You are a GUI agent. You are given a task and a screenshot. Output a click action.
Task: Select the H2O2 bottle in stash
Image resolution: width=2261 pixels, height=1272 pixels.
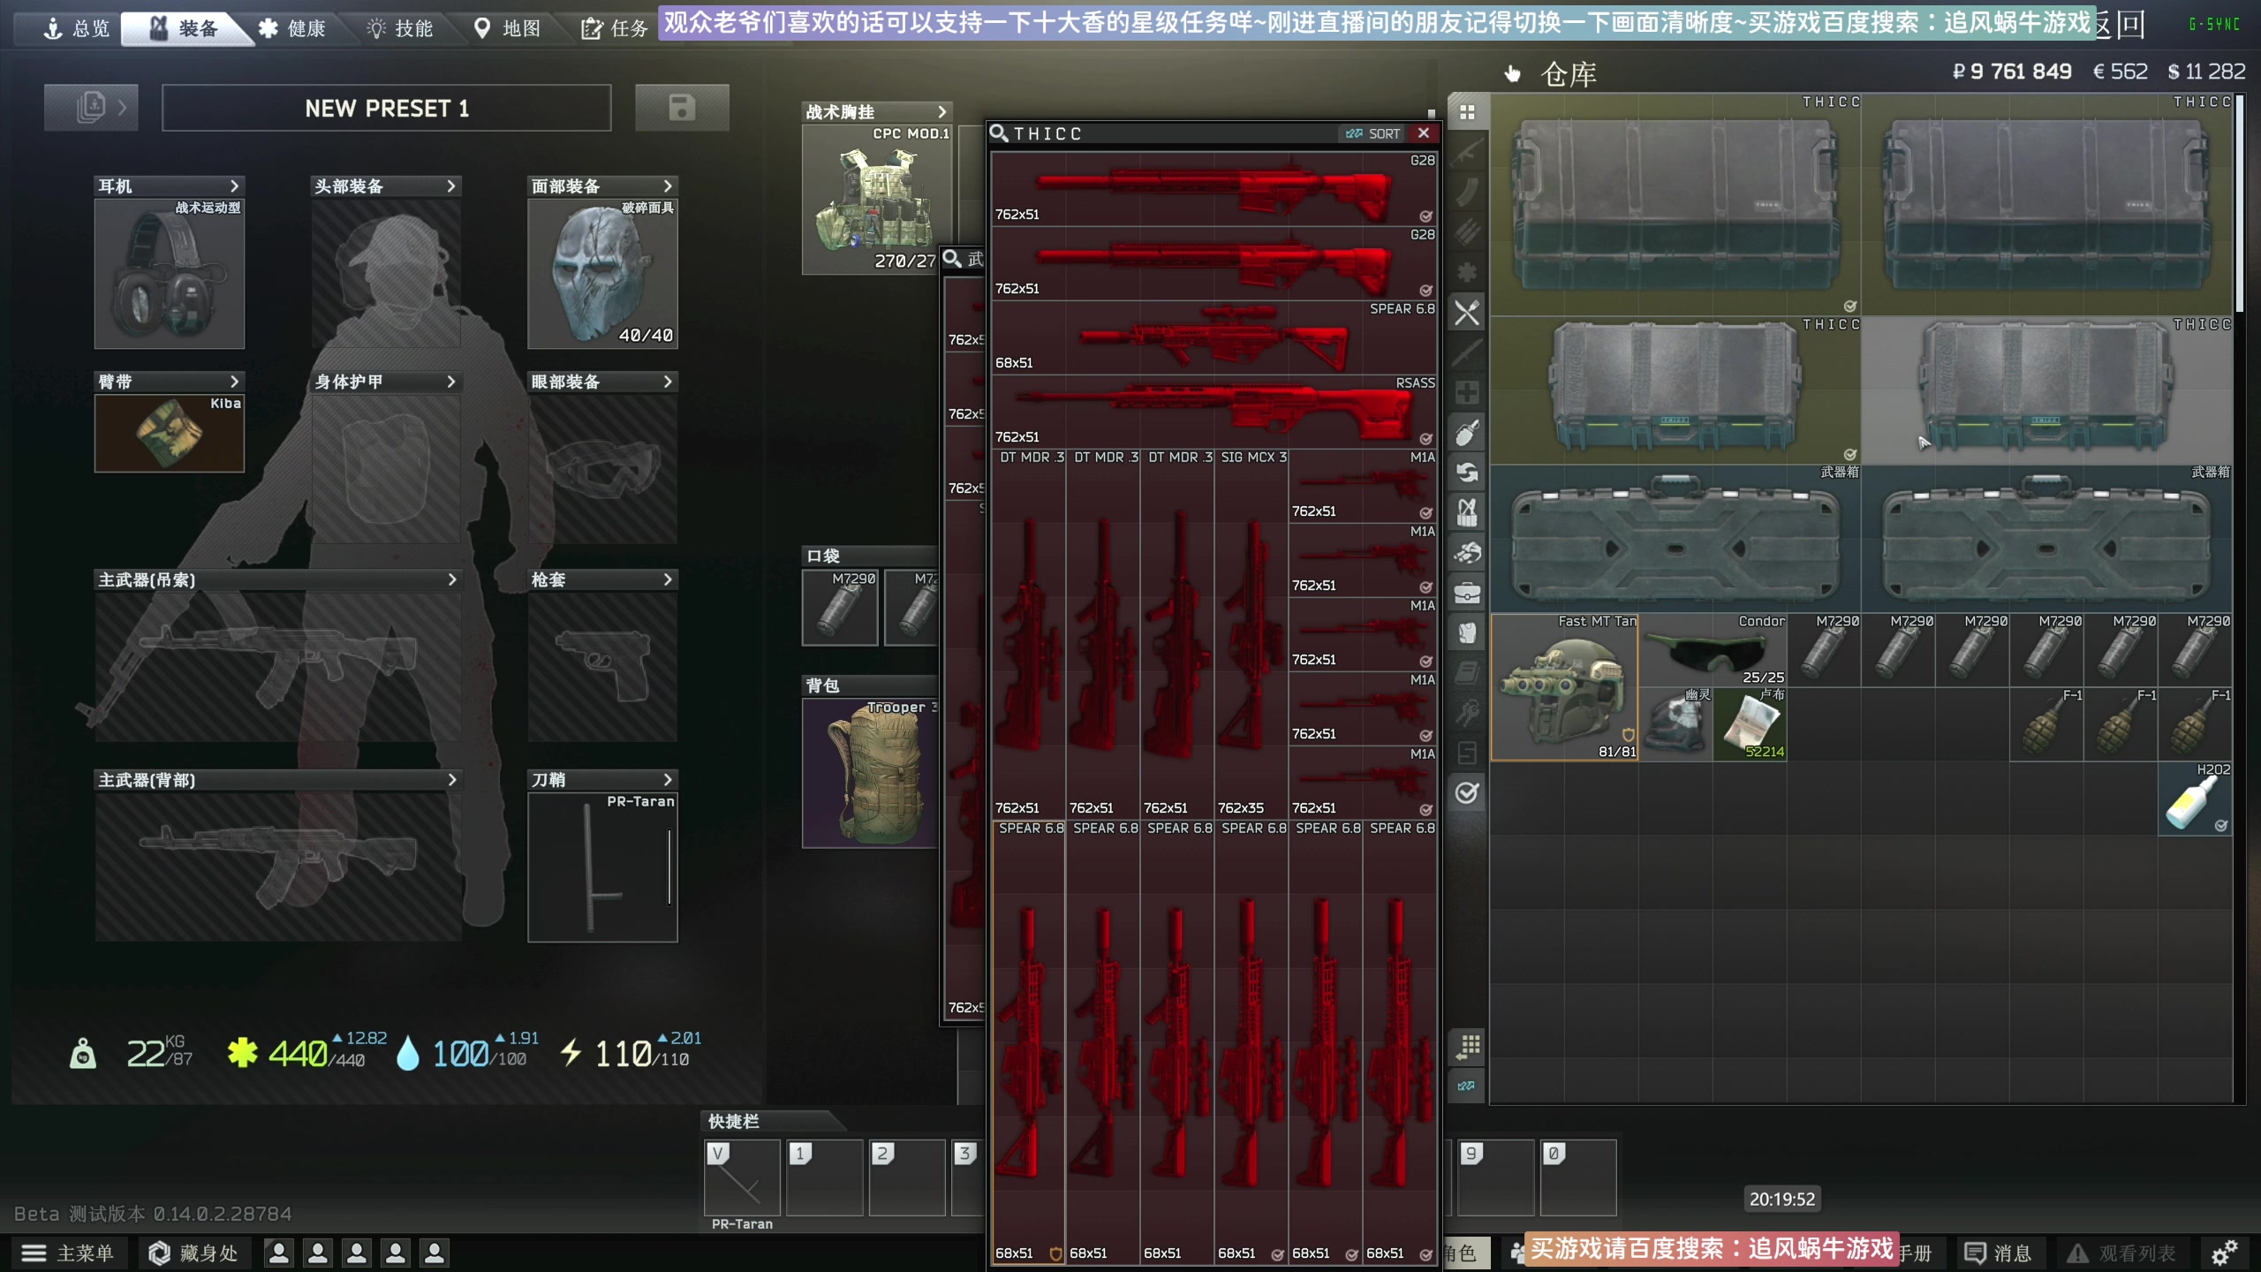point(2195,799)
